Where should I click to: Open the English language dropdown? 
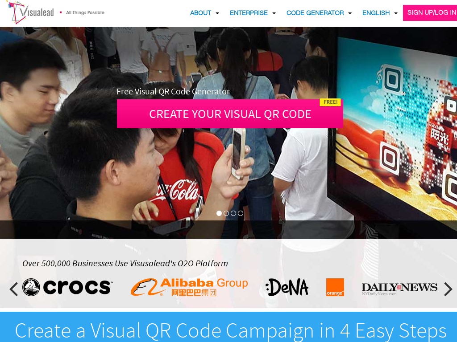pos(380,13)
